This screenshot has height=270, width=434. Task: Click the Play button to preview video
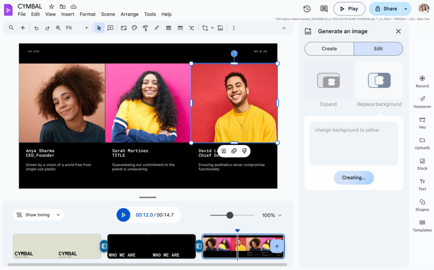[349, 9]
